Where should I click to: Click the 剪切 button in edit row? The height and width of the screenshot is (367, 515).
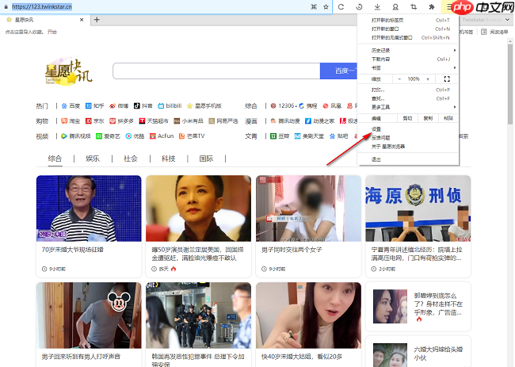coord(407,118)
